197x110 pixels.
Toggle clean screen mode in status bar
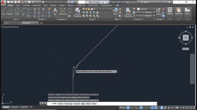pyautogui.click(x=191, y=108)
